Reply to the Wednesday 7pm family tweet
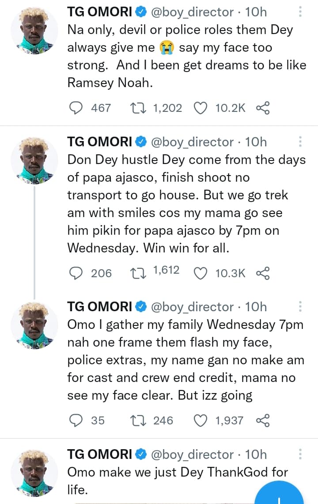Image resolution: width=318 pixels, height=504 pixels. 77,420
